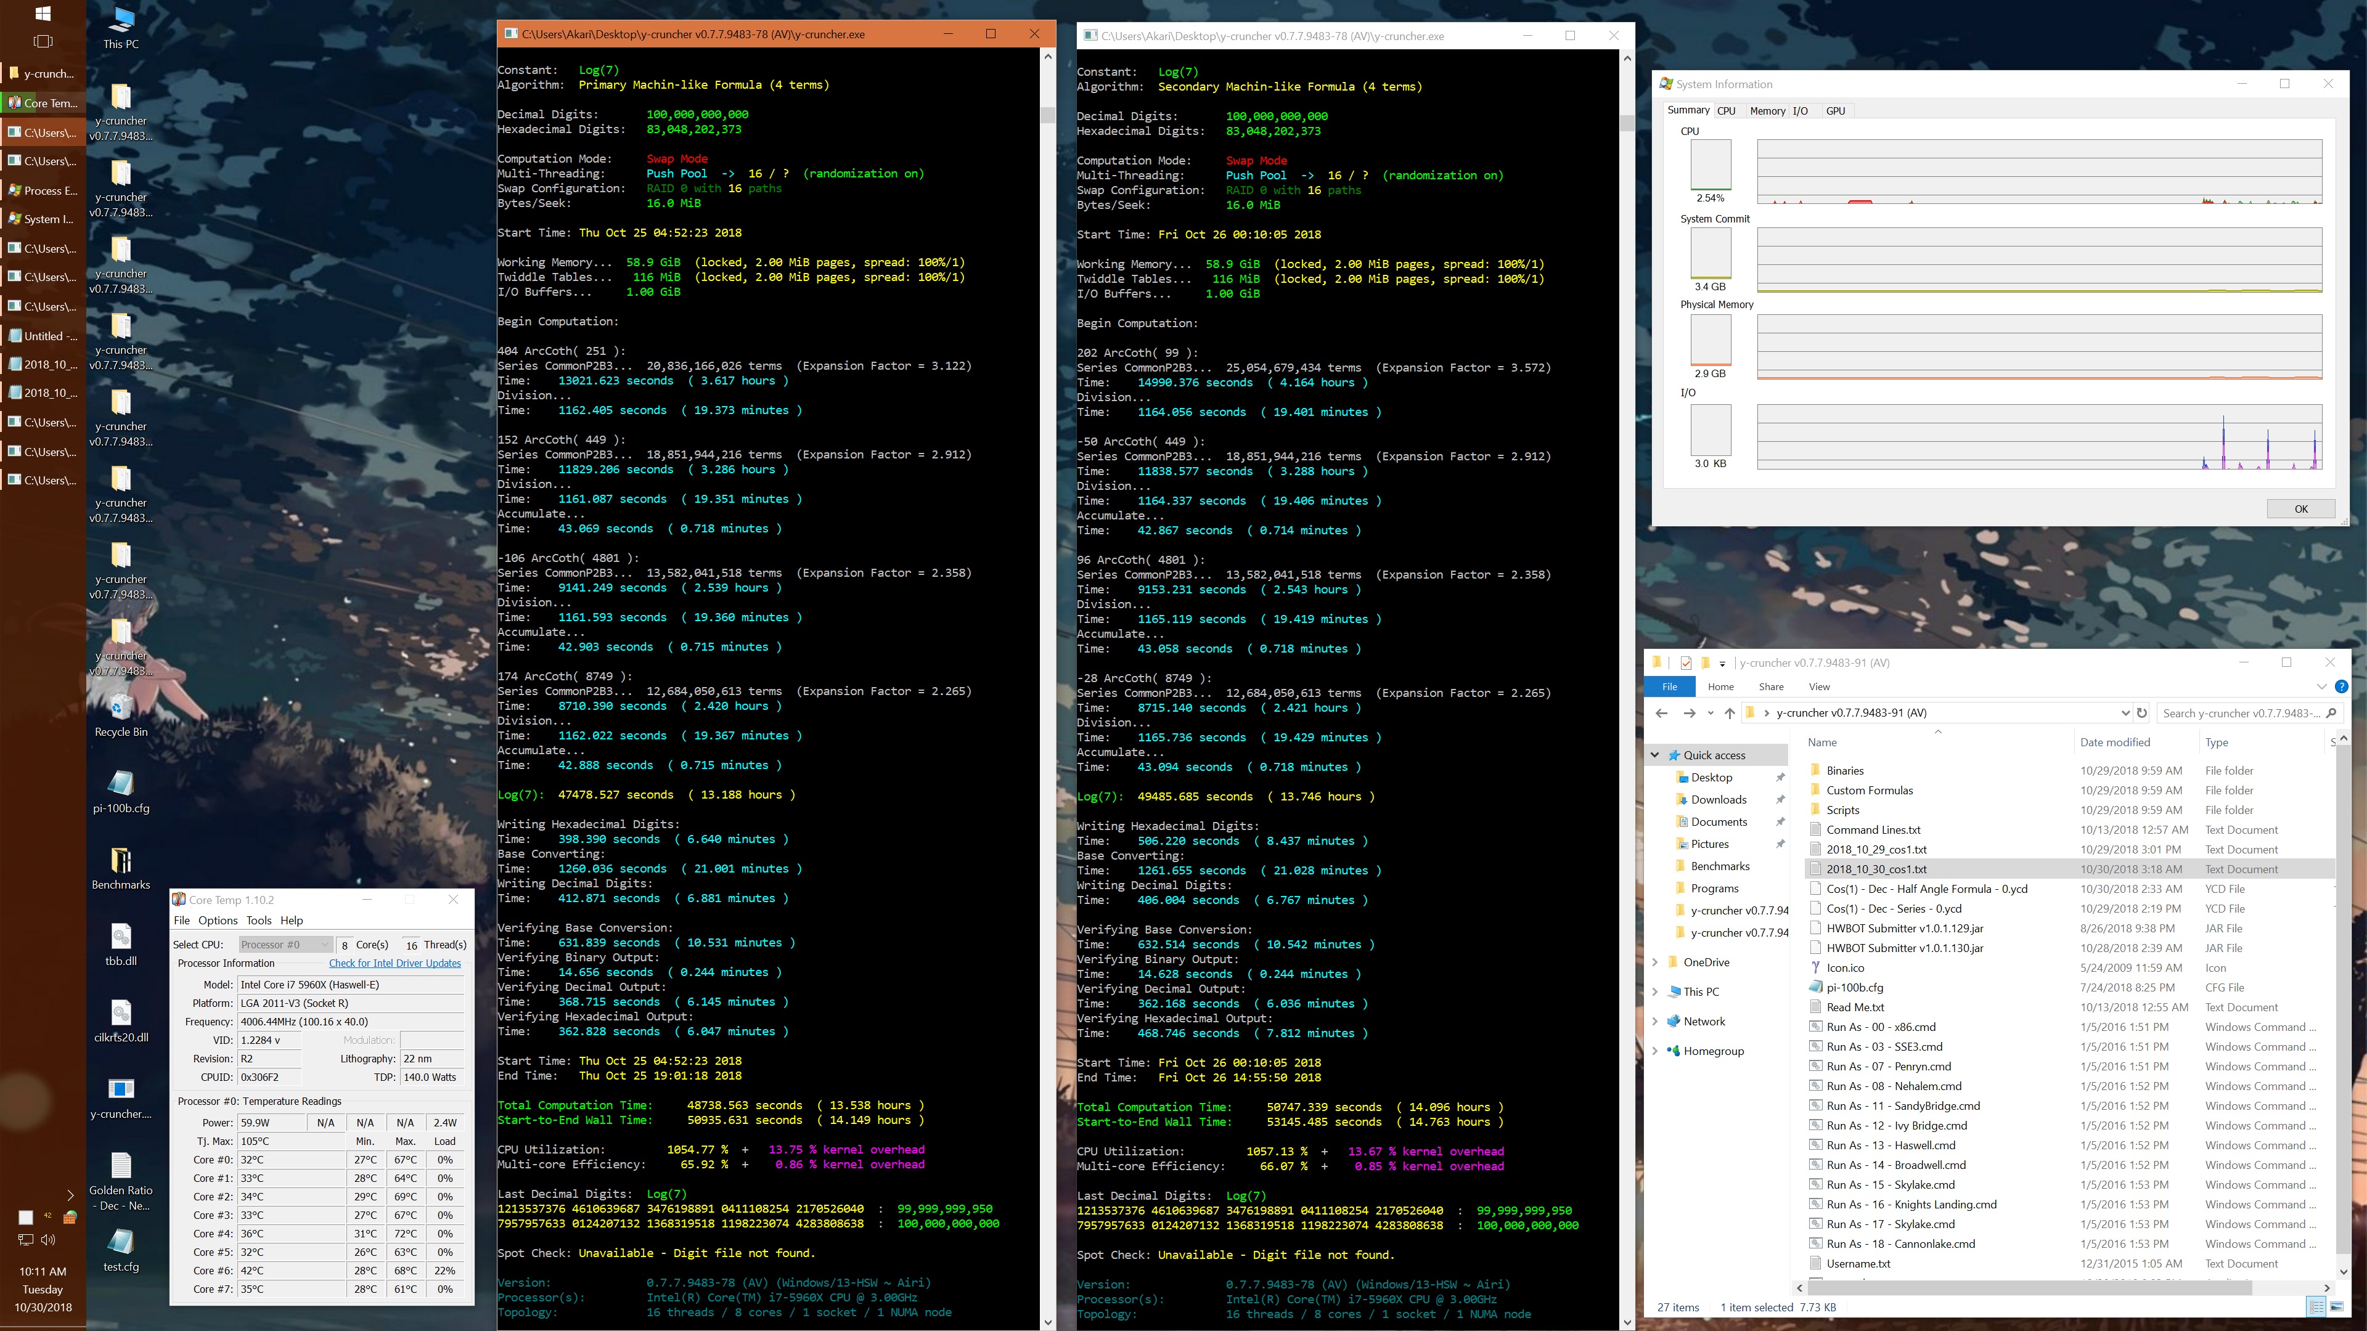
Task: Open Explorer help question mark icon
Action: coord(2341,686)
